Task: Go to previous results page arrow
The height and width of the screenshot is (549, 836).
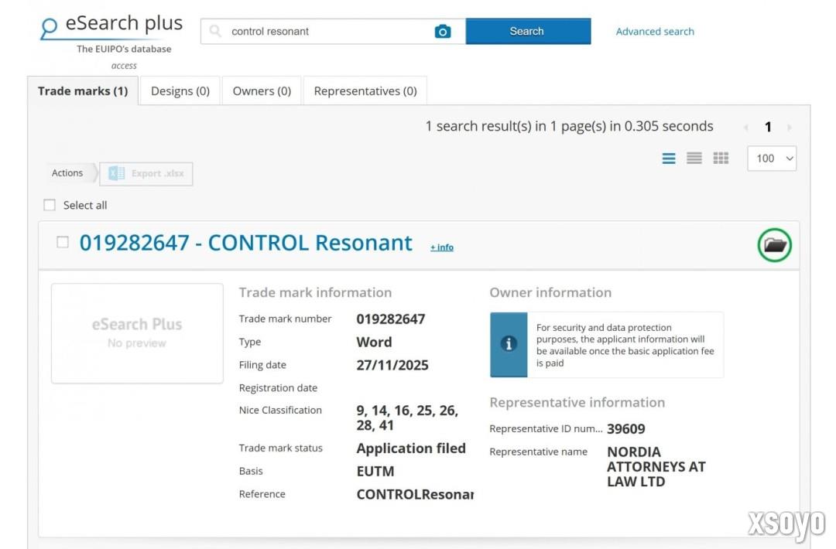Action: [746, 128]
